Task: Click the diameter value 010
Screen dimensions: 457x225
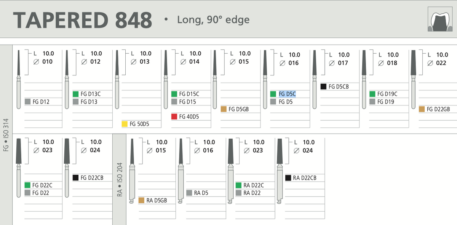Action: [47, 62]
